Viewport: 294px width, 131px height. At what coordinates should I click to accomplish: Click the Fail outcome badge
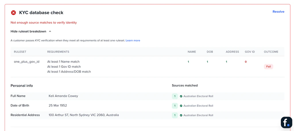(x=268, y=67)
